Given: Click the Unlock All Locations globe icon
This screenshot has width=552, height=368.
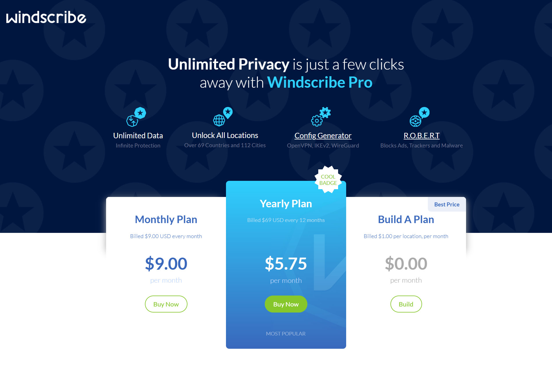Looking at the screenshot, I should pos(225,119).
